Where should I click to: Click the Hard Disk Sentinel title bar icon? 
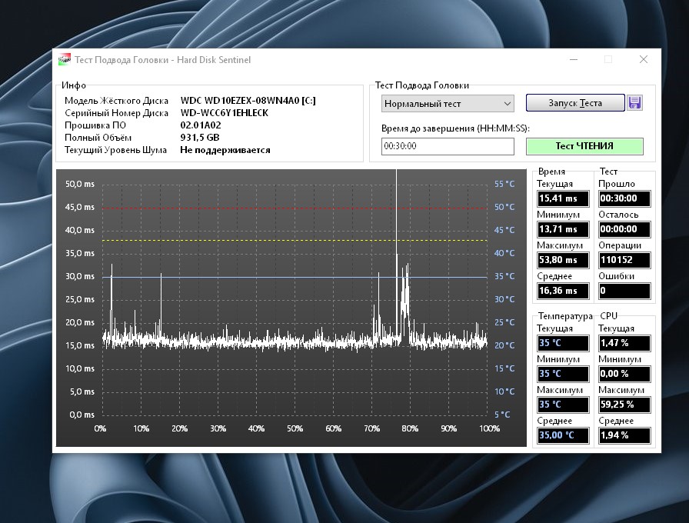[x=65, y=60]
